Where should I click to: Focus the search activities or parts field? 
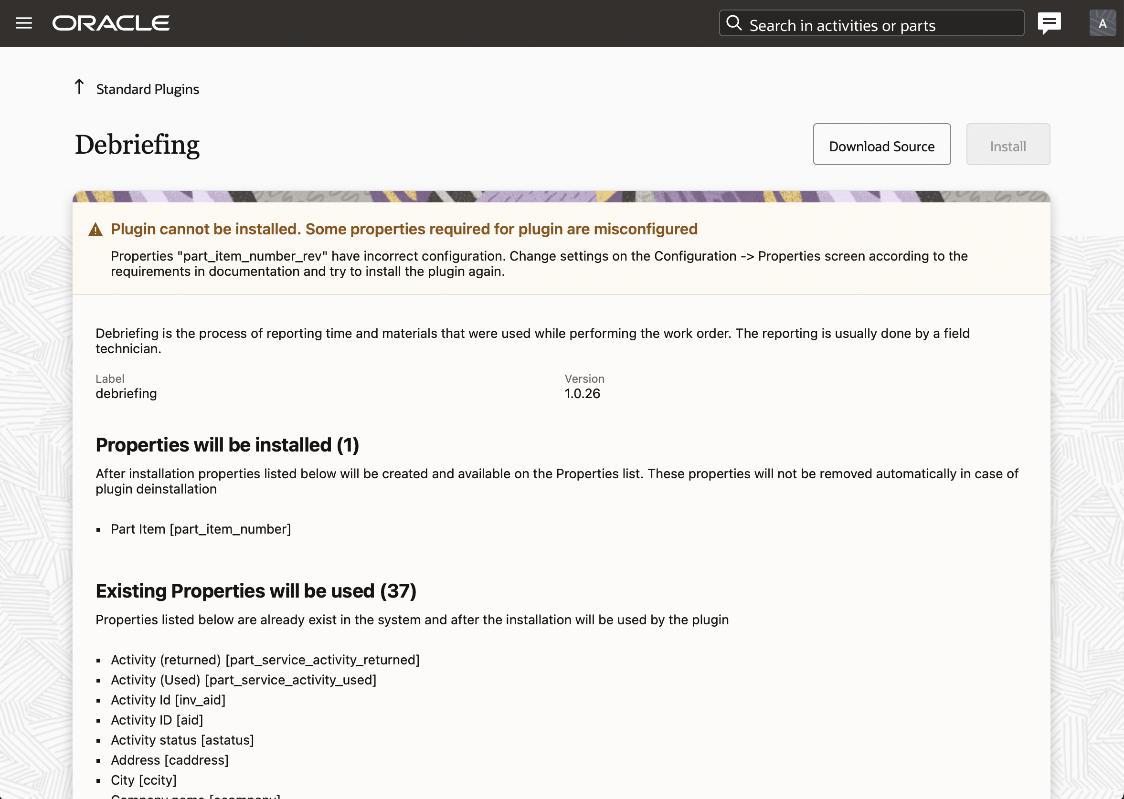point(881,25)
